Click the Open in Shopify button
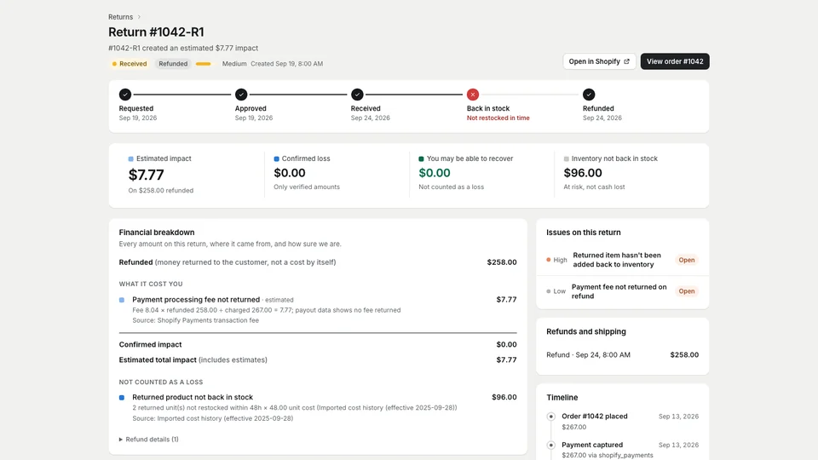This screenshot has width=818, height=460. 599,61
